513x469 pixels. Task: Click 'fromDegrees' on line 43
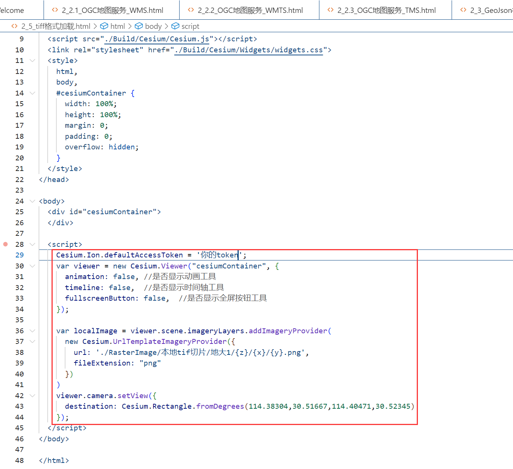tap(220, 406)
